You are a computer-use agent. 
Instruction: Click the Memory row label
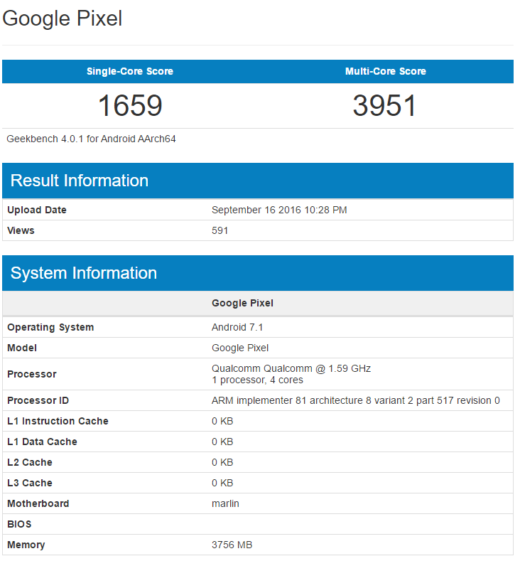point(26,545)
